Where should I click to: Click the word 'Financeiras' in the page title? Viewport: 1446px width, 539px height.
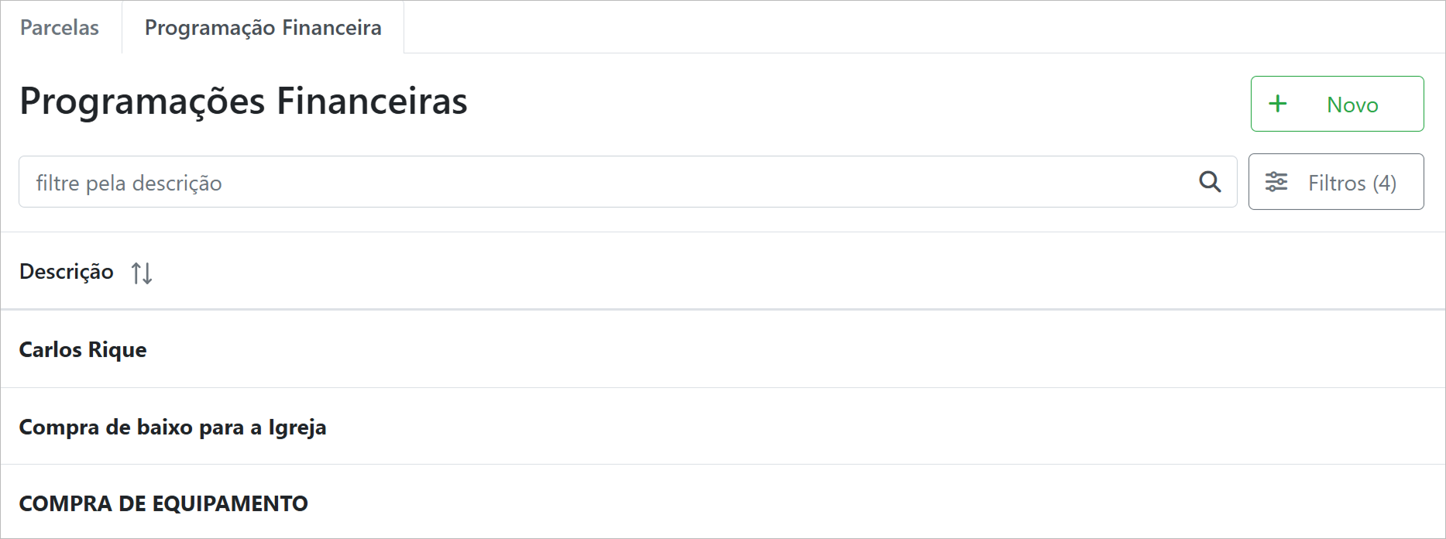[372, 101]
